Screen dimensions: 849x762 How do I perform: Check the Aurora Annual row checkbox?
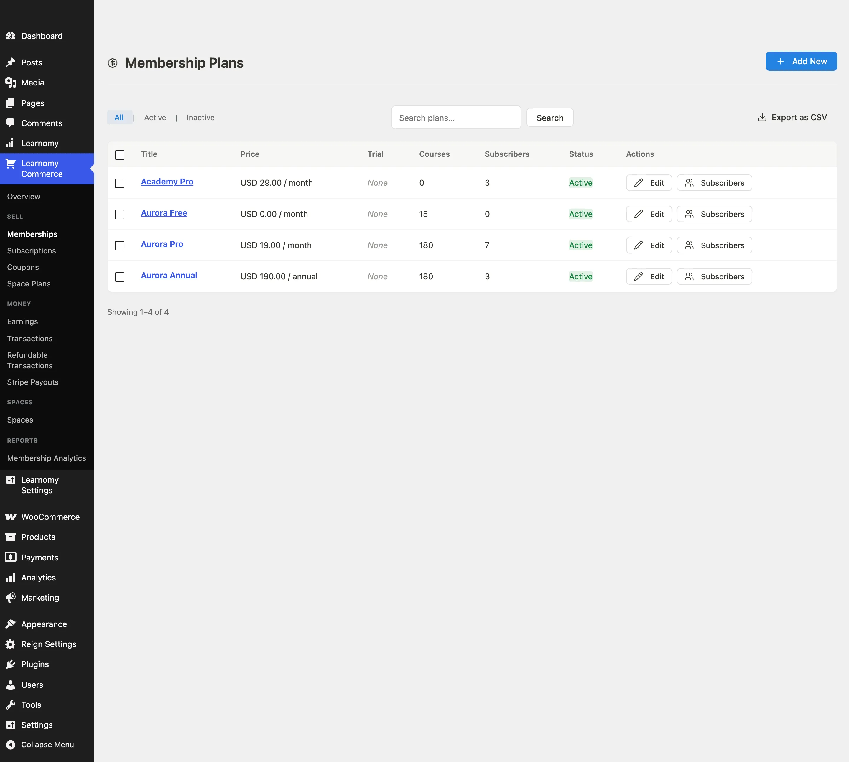(120, 277)
